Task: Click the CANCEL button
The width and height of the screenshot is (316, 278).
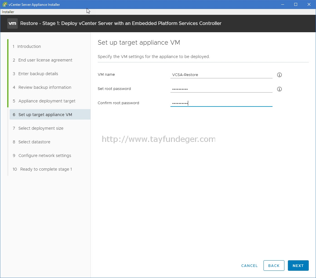Action: point(249,266)
